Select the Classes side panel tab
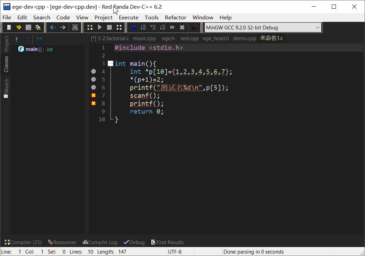 [6, 64]
